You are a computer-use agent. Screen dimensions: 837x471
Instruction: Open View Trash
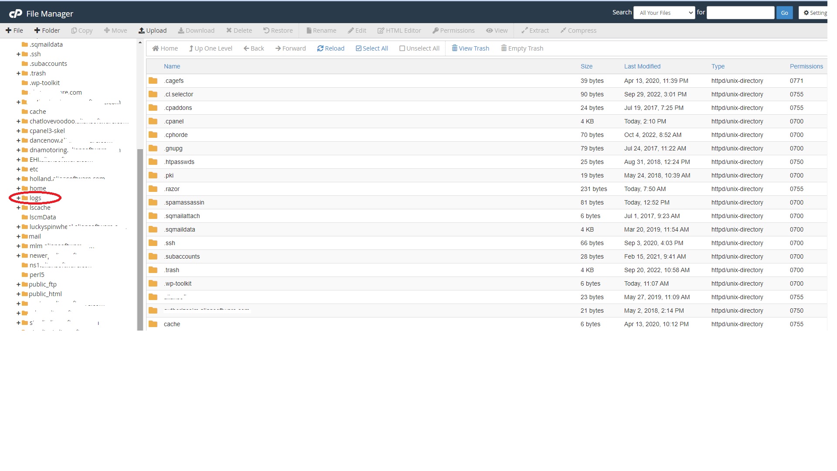470,48
